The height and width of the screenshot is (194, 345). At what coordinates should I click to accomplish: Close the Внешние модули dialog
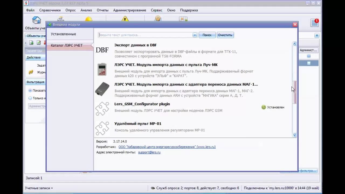coord(295,25)
